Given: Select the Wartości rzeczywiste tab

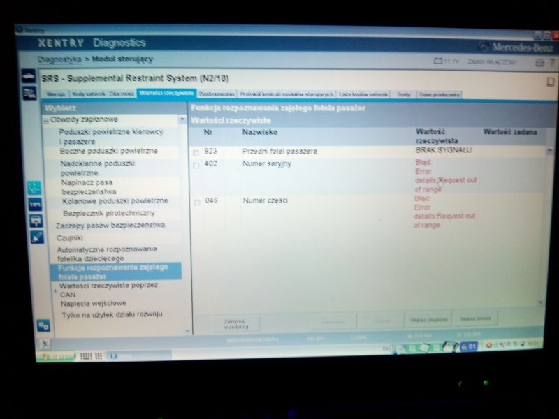Looking at the screenshot, I should point(166,94).
